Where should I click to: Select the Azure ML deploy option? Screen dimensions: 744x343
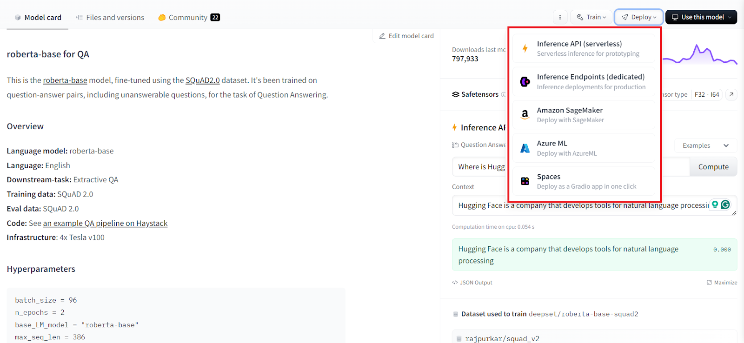click(584, 148)
